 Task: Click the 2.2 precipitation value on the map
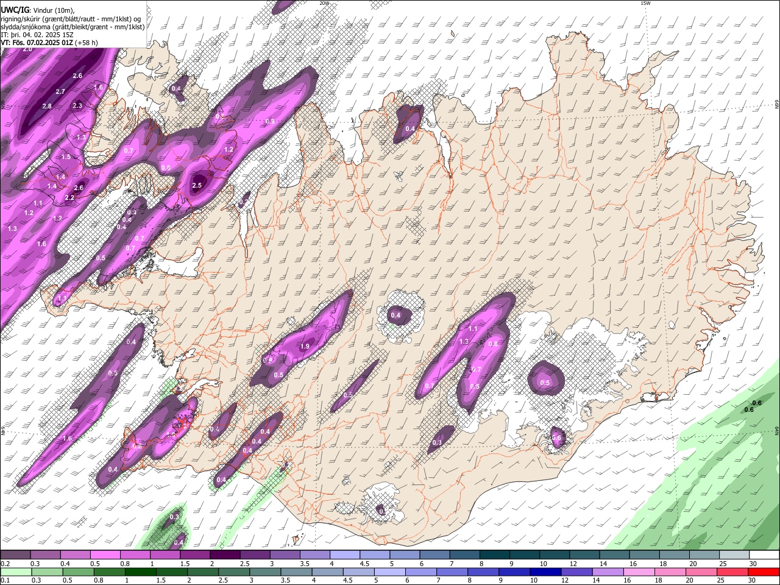(x=69, y=197)
